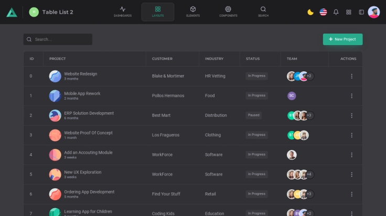Open the Components navigation menu
The width and height of the screenshot is (386, 216).
228,12
